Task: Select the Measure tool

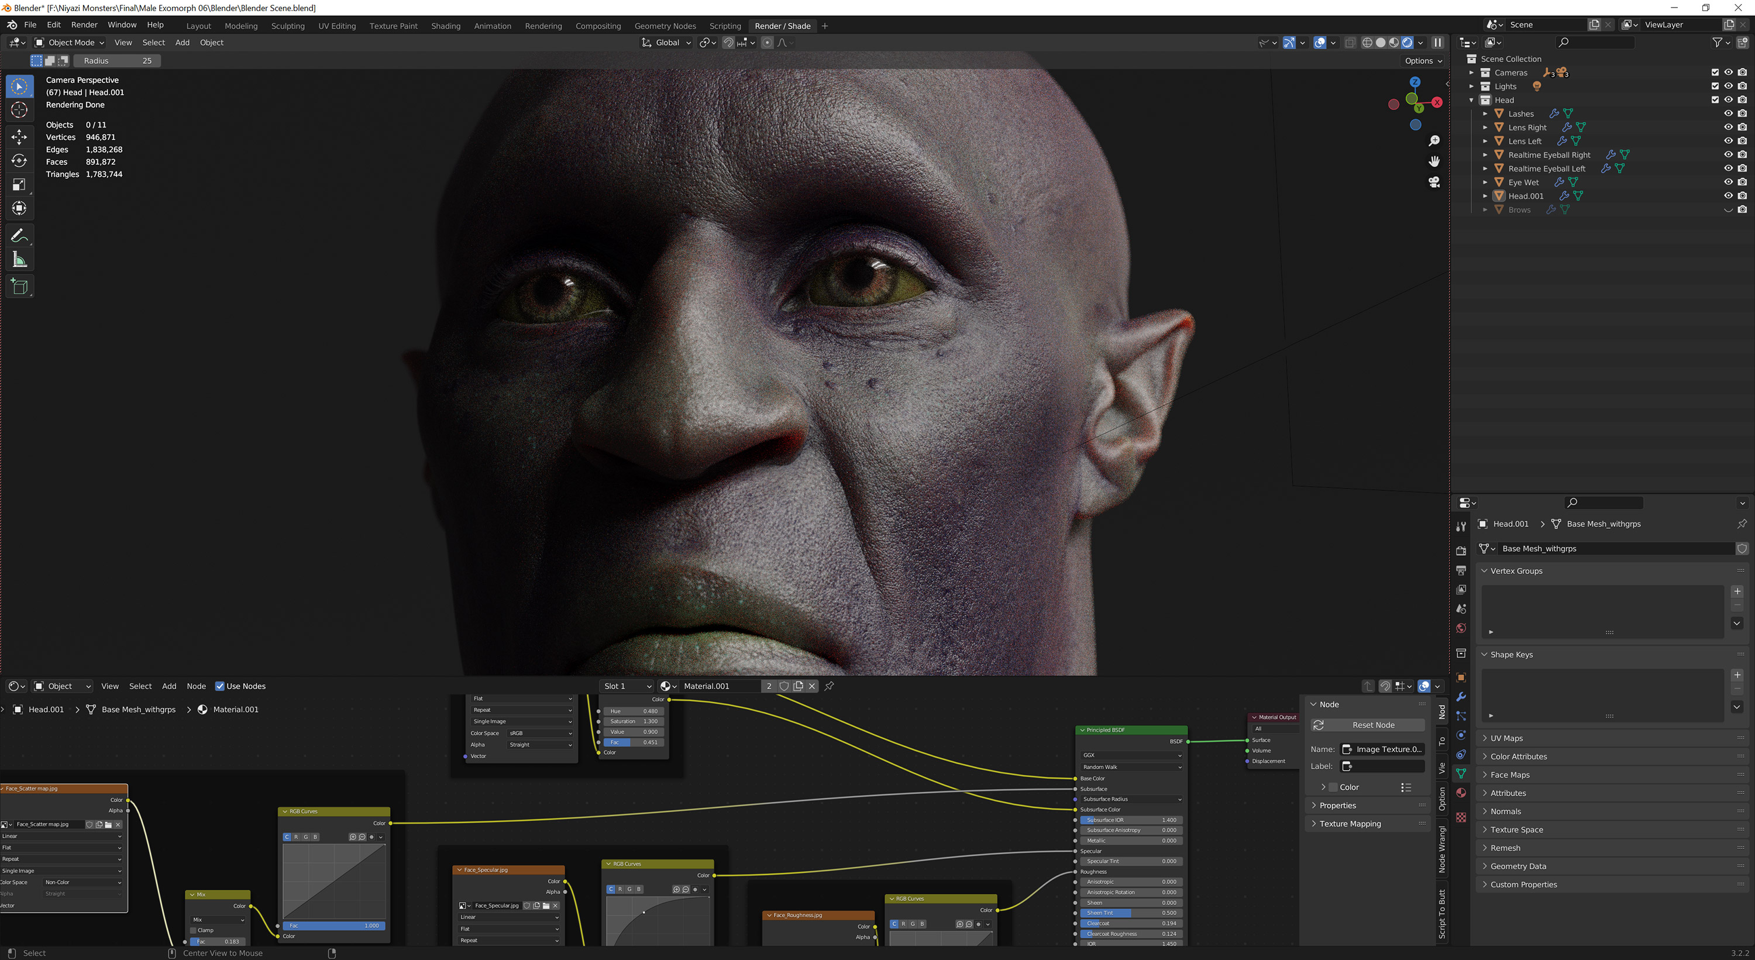Action: (x=19, y=260)
